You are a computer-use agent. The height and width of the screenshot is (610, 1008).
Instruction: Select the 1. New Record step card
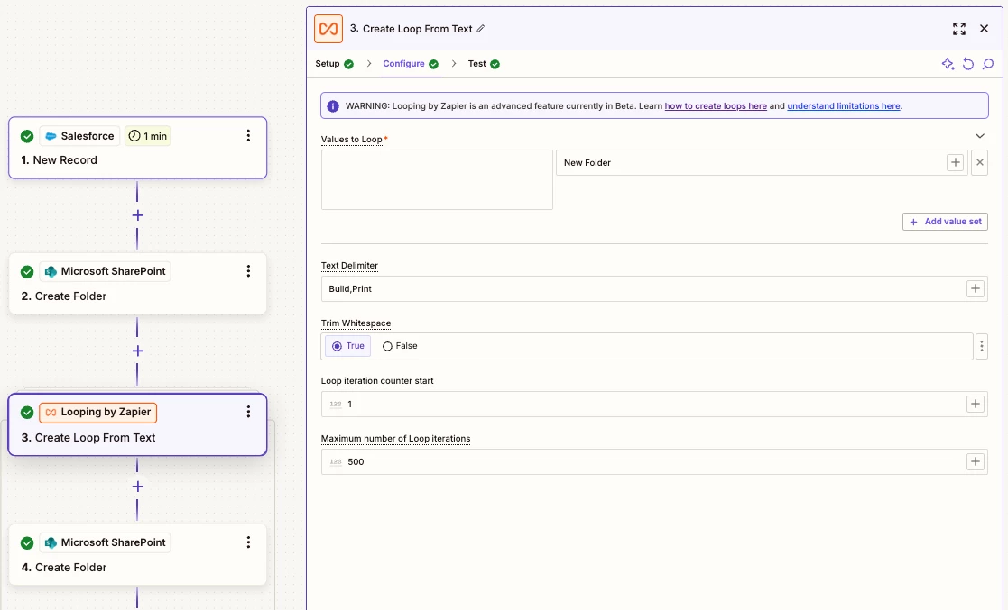137,148
